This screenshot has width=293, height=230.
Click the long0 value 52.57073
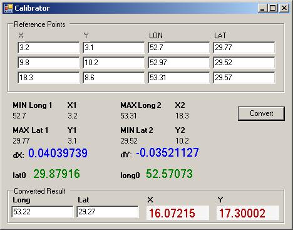coord(169,174)
